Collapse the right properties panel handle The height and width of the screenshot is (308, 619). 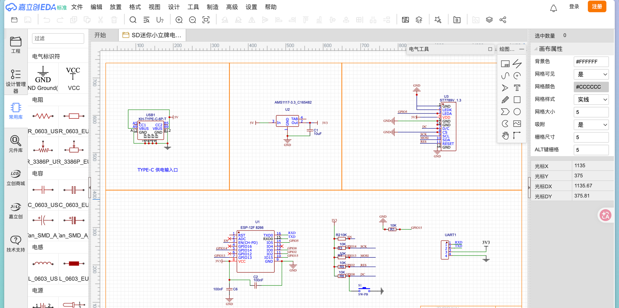point(529,187)
